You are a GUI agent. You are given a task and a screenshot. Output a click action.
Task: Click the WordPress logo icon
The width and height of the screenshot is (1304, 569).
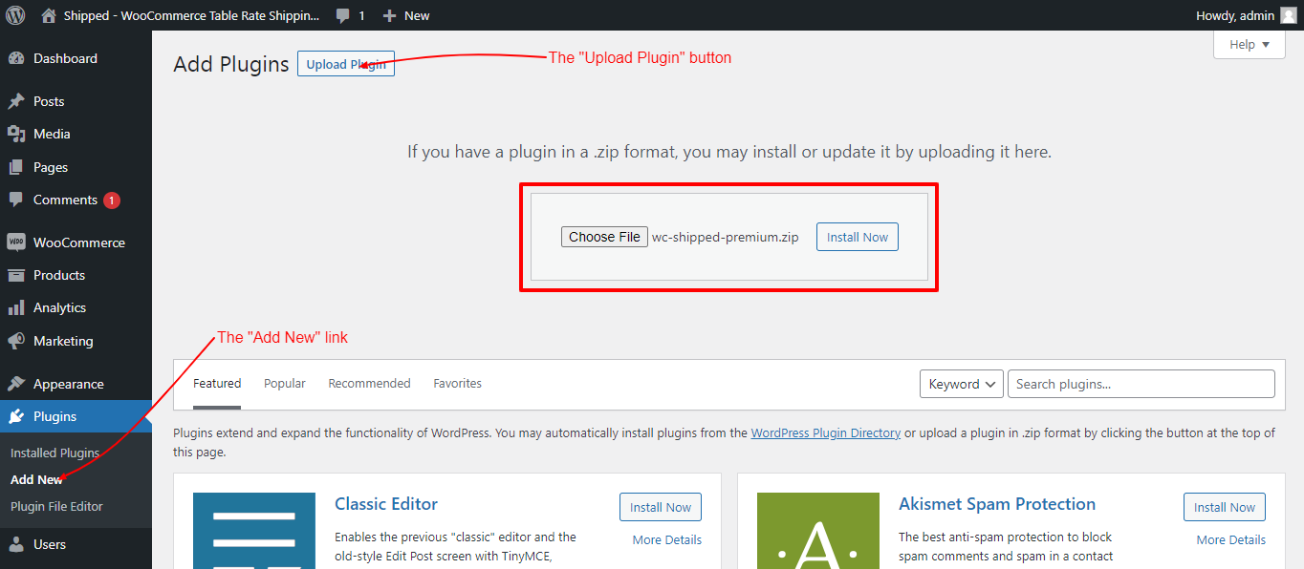pos(15,15)
